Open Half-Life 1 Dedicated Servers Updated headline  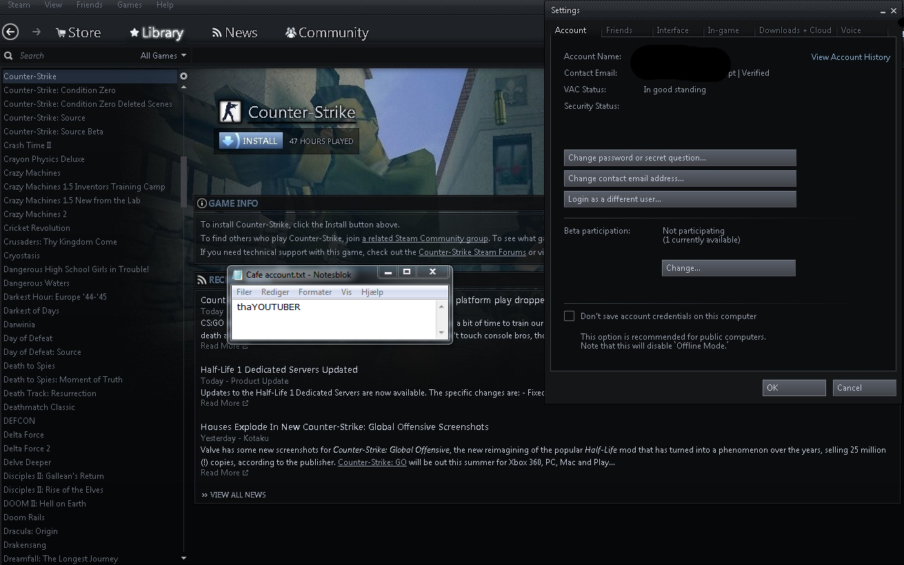point(279,370)
